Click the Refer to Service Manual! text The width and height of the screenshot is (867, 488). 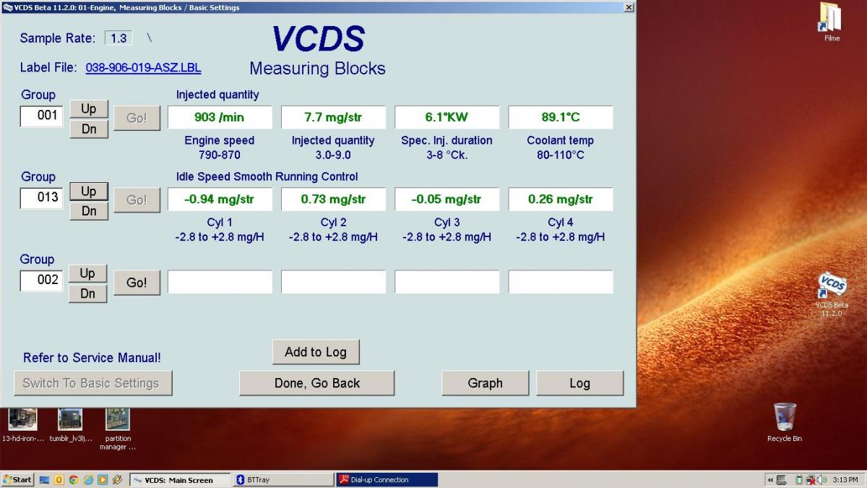tap(92, 358)
